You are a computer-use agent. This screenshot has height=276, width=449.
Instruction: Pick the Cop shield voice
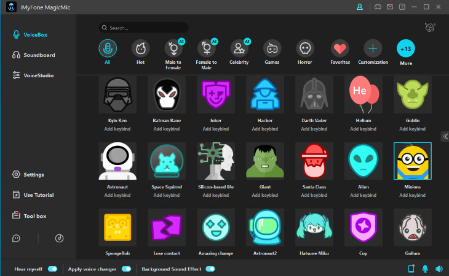364,227
